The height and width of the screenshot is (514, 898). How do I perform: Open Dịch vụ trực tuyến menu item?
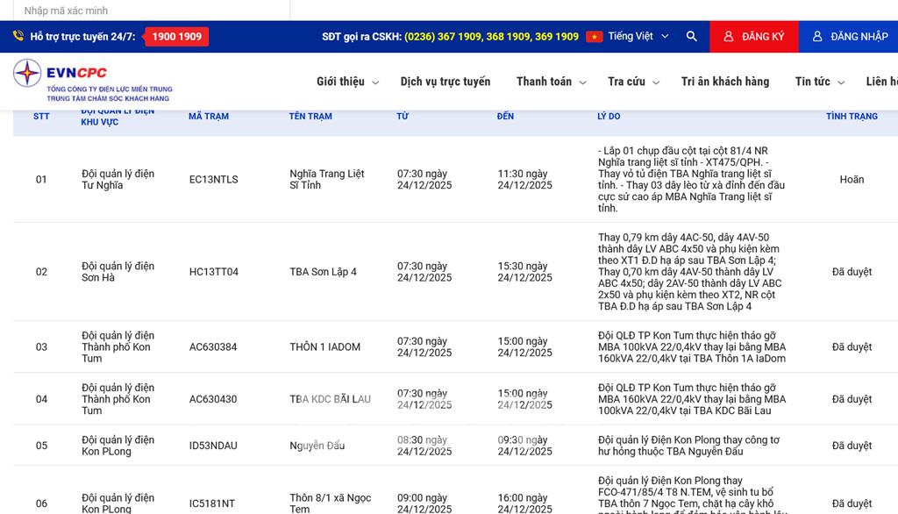coord(445,82)
